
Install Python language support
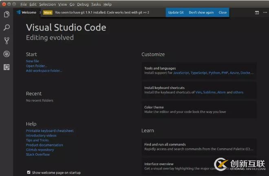(x=214, y=73)
